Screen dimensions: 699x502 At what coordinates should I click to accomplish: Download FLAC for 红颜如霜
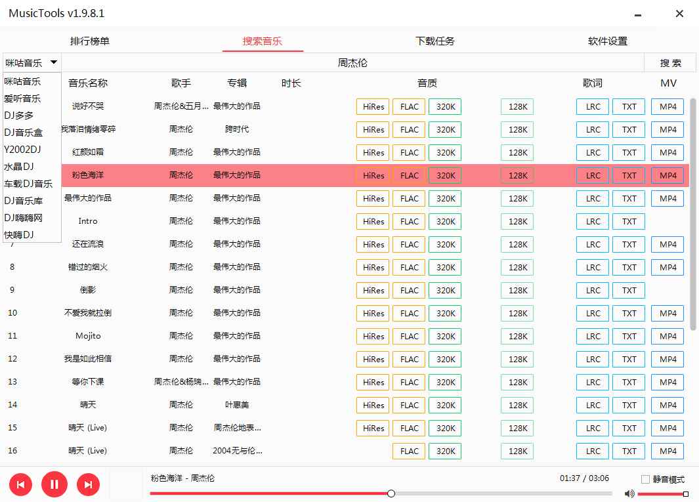410,152
